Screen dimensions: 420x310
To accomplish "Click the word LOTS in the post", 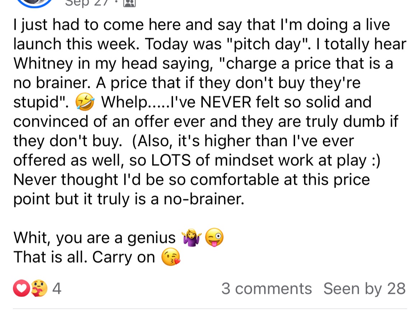I will [x=171, y=160].
